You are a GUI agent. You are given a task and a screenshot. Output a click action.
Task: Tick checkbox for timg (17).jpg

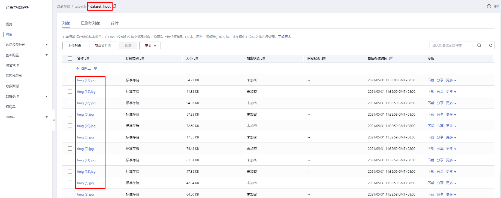point(70,80)
